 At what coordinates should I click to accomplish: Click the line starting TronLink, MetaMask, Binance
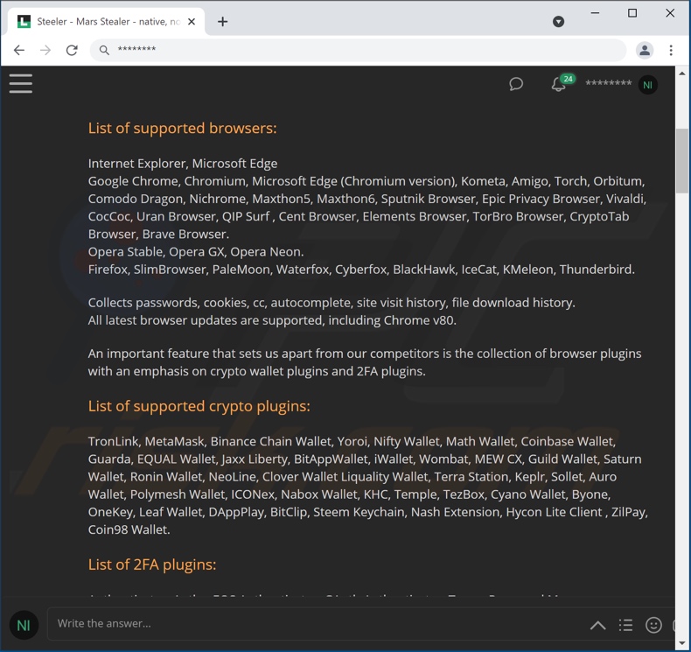[352, 441]
